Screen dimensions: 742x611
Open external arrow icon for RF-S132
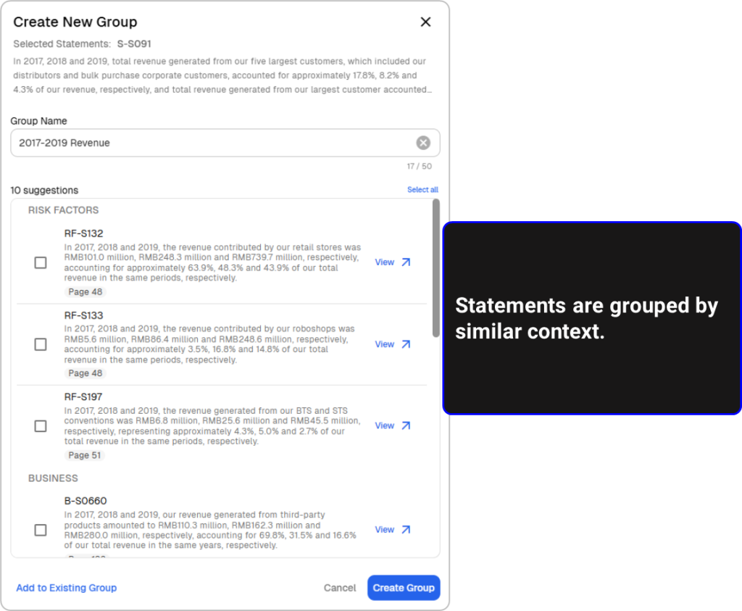pyautogui.click(x=406, y=262)
